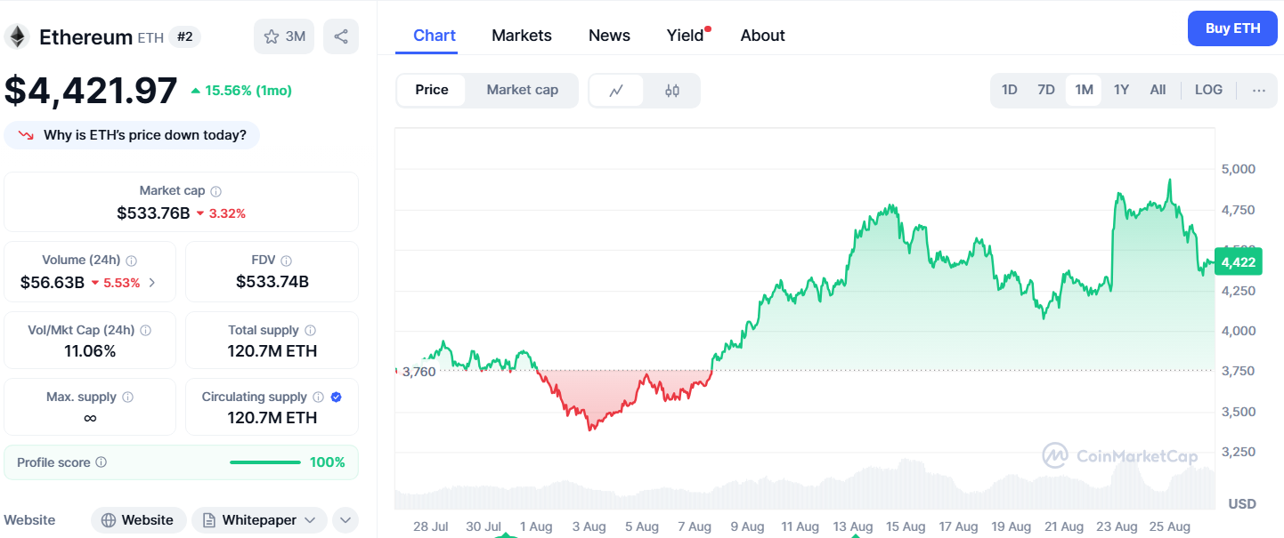The image size is (1284, 538).
Task: Expand extra links via the chevron beside Whitepaper
Action: click(x=345, y=519)
